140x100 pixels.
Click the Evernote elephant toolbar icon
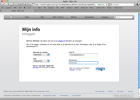coord(137,5)
